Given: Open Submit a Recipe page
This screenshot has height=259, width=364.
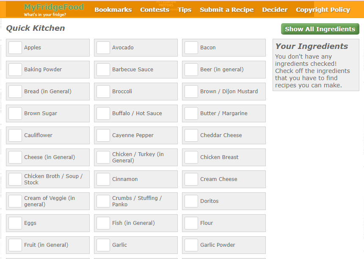Looking at the screenshot, I should point(226,10).
